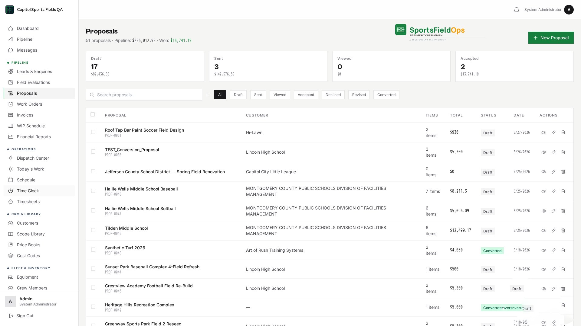Check the Synthetic Turf 2026 row checkbox
581x326 pixels.
[93, 250]
